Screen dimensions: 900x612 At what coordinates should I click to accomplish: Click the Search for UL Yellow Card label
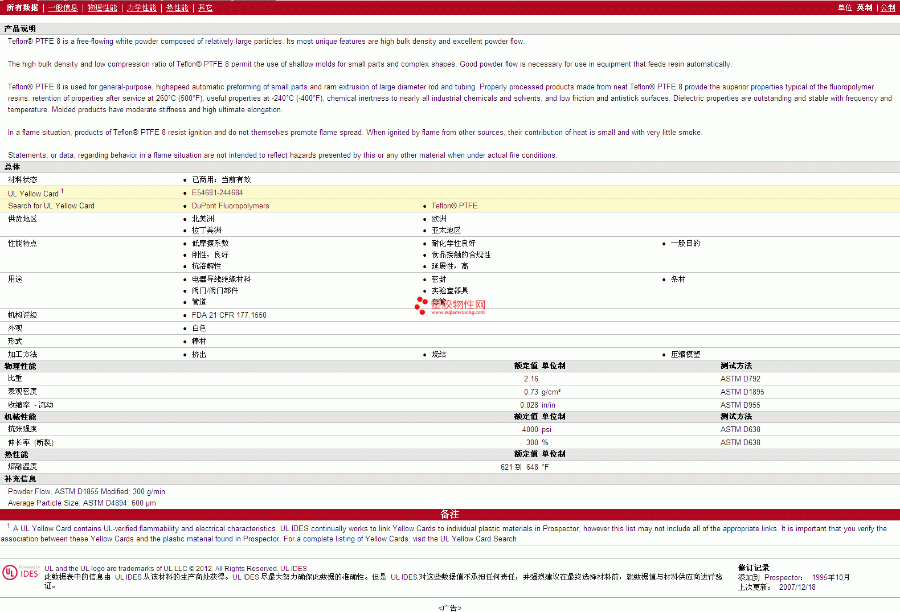click(51, 206)
